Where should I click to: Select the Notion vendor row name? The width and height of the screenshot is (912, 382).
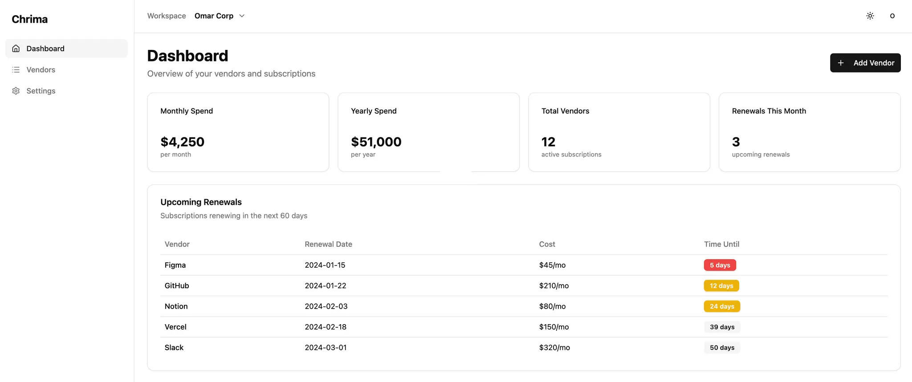tap(176, 306)
